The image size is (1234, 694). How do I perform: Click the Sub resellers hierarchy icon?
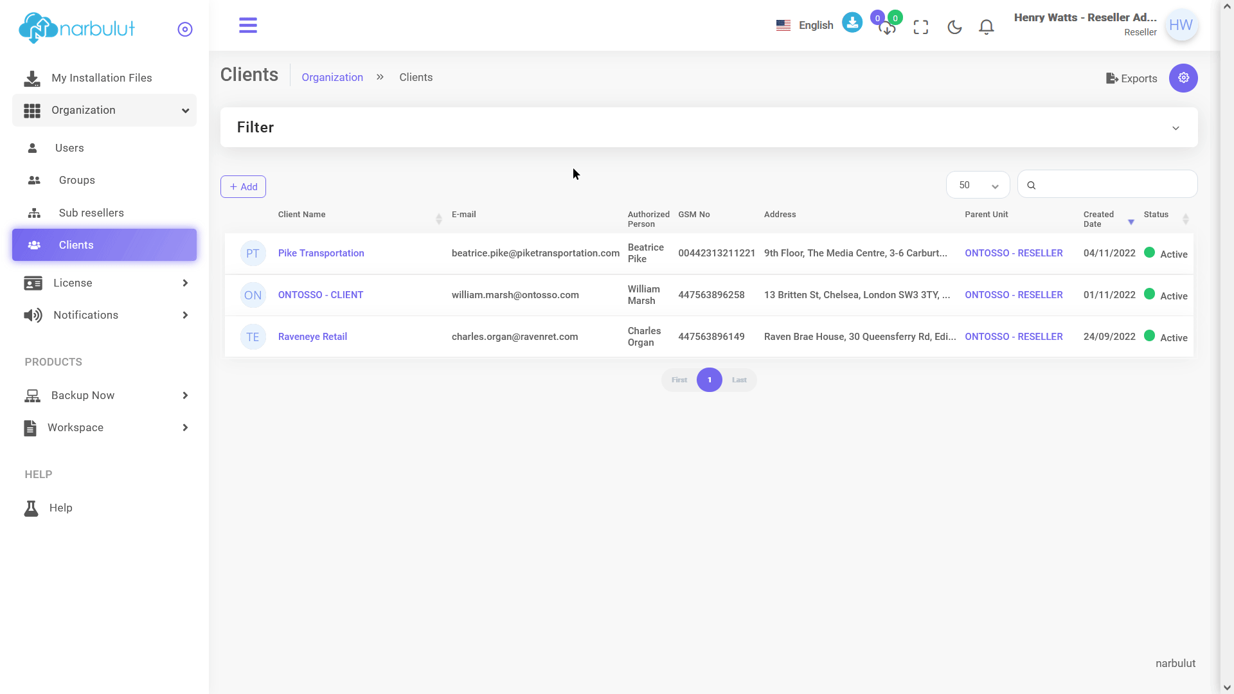click(x=34, y=213)
